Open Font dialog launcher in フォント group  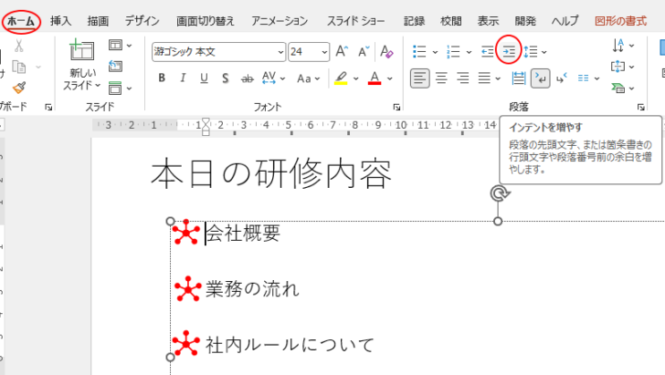pyautogui.click(x=396, y=107)
